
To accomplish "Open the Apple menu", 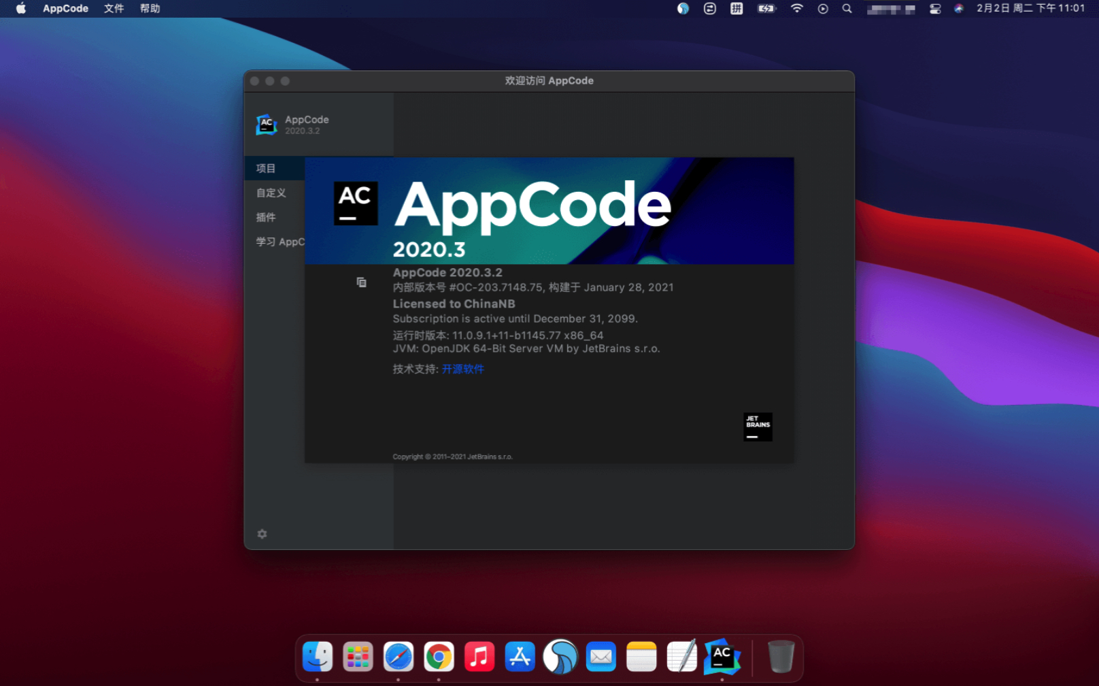I will click(21, 8).
